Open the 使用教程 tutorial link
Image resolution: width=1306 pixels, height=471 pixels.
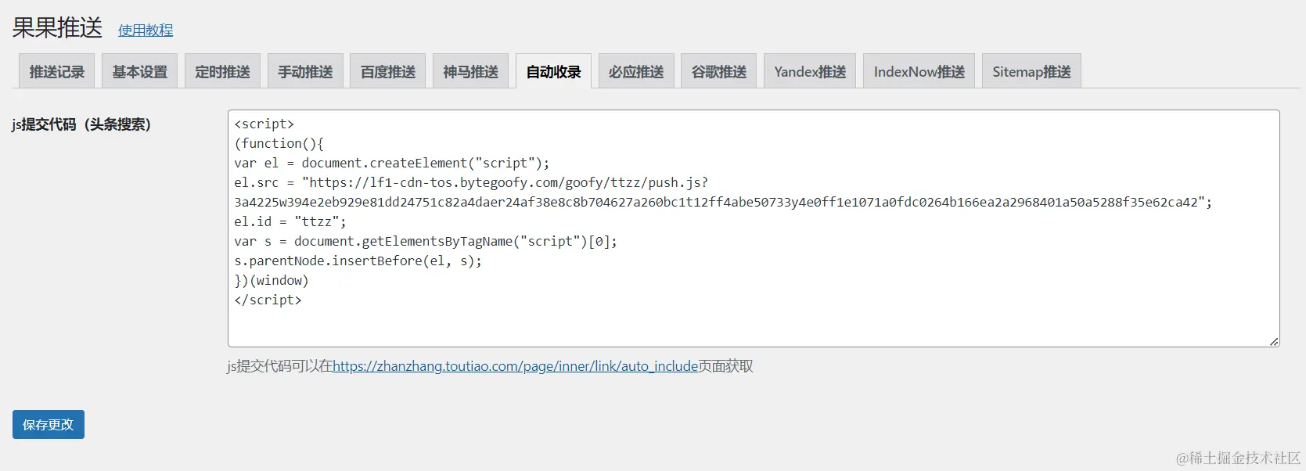click(146, 30)
